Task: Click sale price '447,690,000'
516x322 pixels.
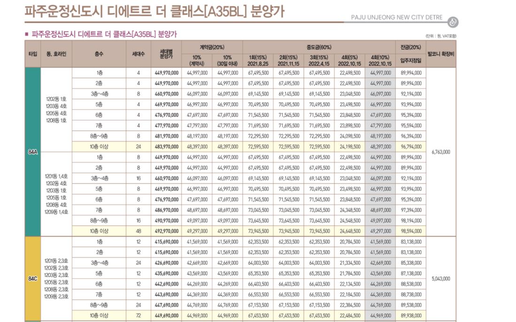Action: coord(167,305)
